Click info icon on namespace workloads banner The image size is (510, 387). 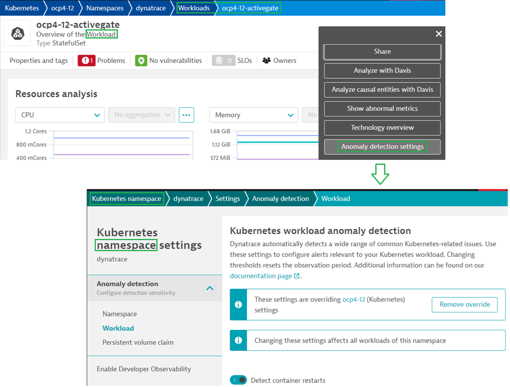click(x=238, y=340)
